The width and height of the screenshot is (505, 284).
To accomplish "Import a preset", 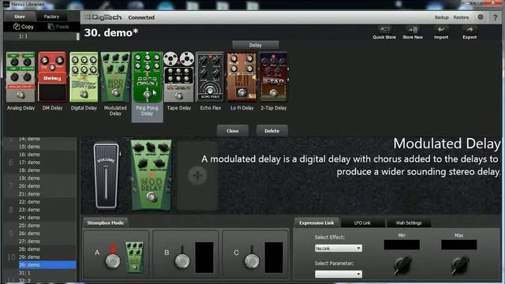I will point(441,33).
